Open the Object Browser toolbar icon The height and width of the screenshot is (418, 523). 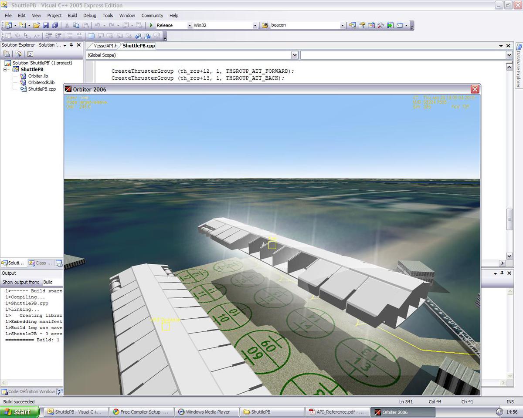[371, 25]
